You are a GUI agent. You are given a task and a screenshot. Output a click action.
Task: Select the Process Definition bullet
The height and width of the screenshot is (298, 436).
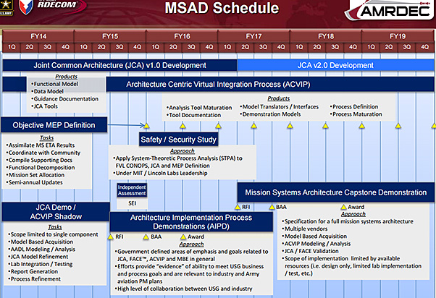tap(354, 106)
